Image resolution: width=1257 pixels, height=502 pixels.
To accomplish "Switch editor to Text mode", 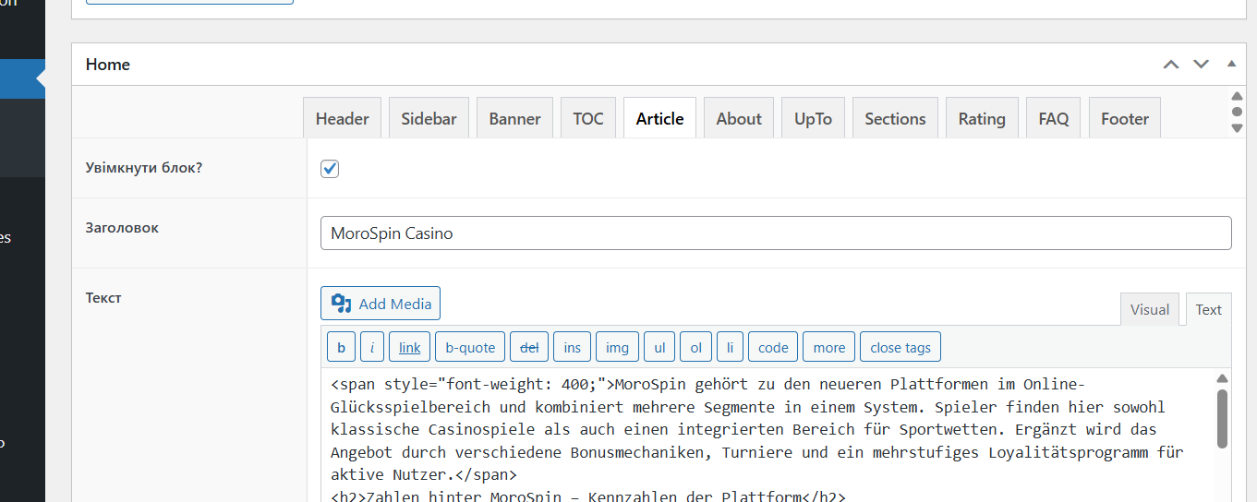I will pyautogui.click(x=1208, y=309).
